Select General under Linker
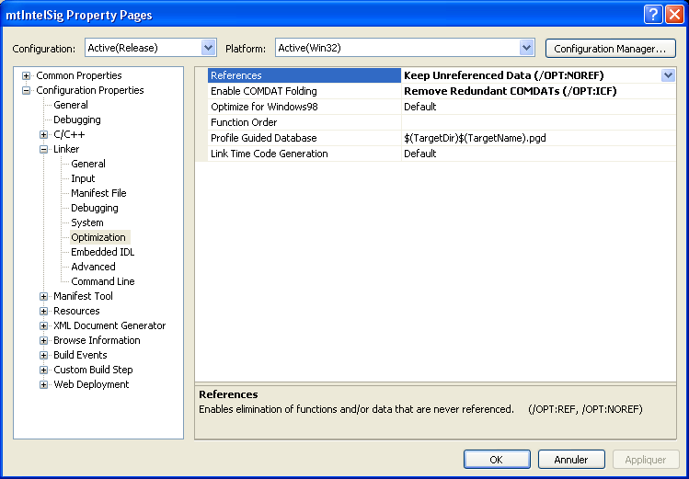The height and width of the screenshot is (479, 689). pyautogui.click(x=88, y=164)
